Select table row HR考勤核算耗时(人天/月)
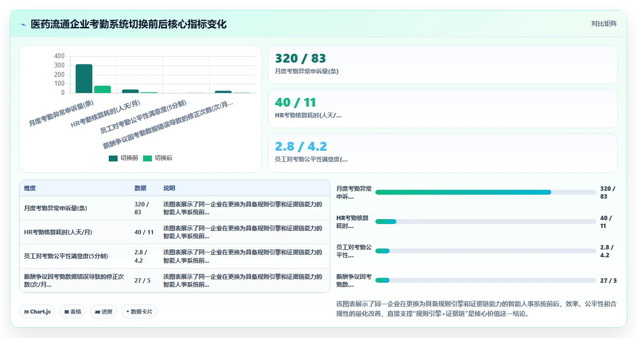The width and height of the screenshot is (637, 338). tap(175, 232)
